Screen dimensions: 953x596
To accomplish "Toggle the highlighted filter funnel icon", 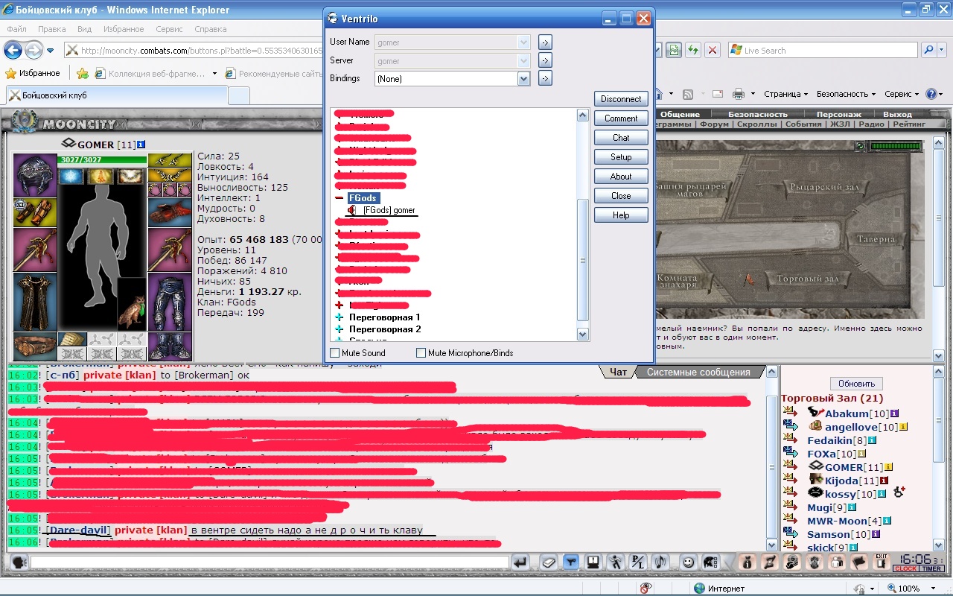I will (x=571, y=562).
